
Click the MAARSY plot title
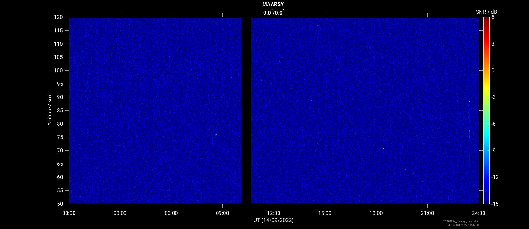coord(273,4)
